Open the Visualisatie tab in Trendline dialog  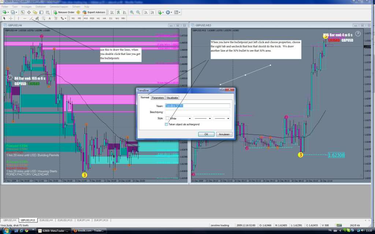172,98
